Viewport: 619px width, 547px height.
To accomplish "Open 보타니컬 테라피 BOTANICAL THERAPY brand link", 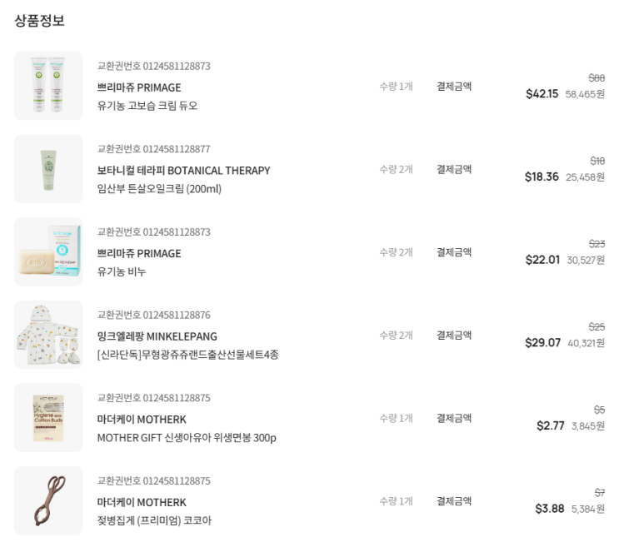I will point(183,171).
